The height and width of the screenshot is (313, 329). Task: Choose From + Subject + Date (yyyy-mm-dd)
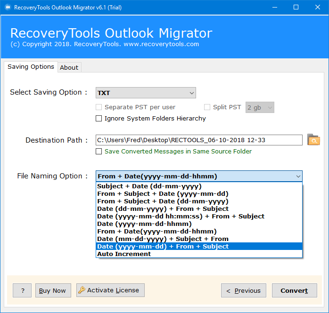199,194
